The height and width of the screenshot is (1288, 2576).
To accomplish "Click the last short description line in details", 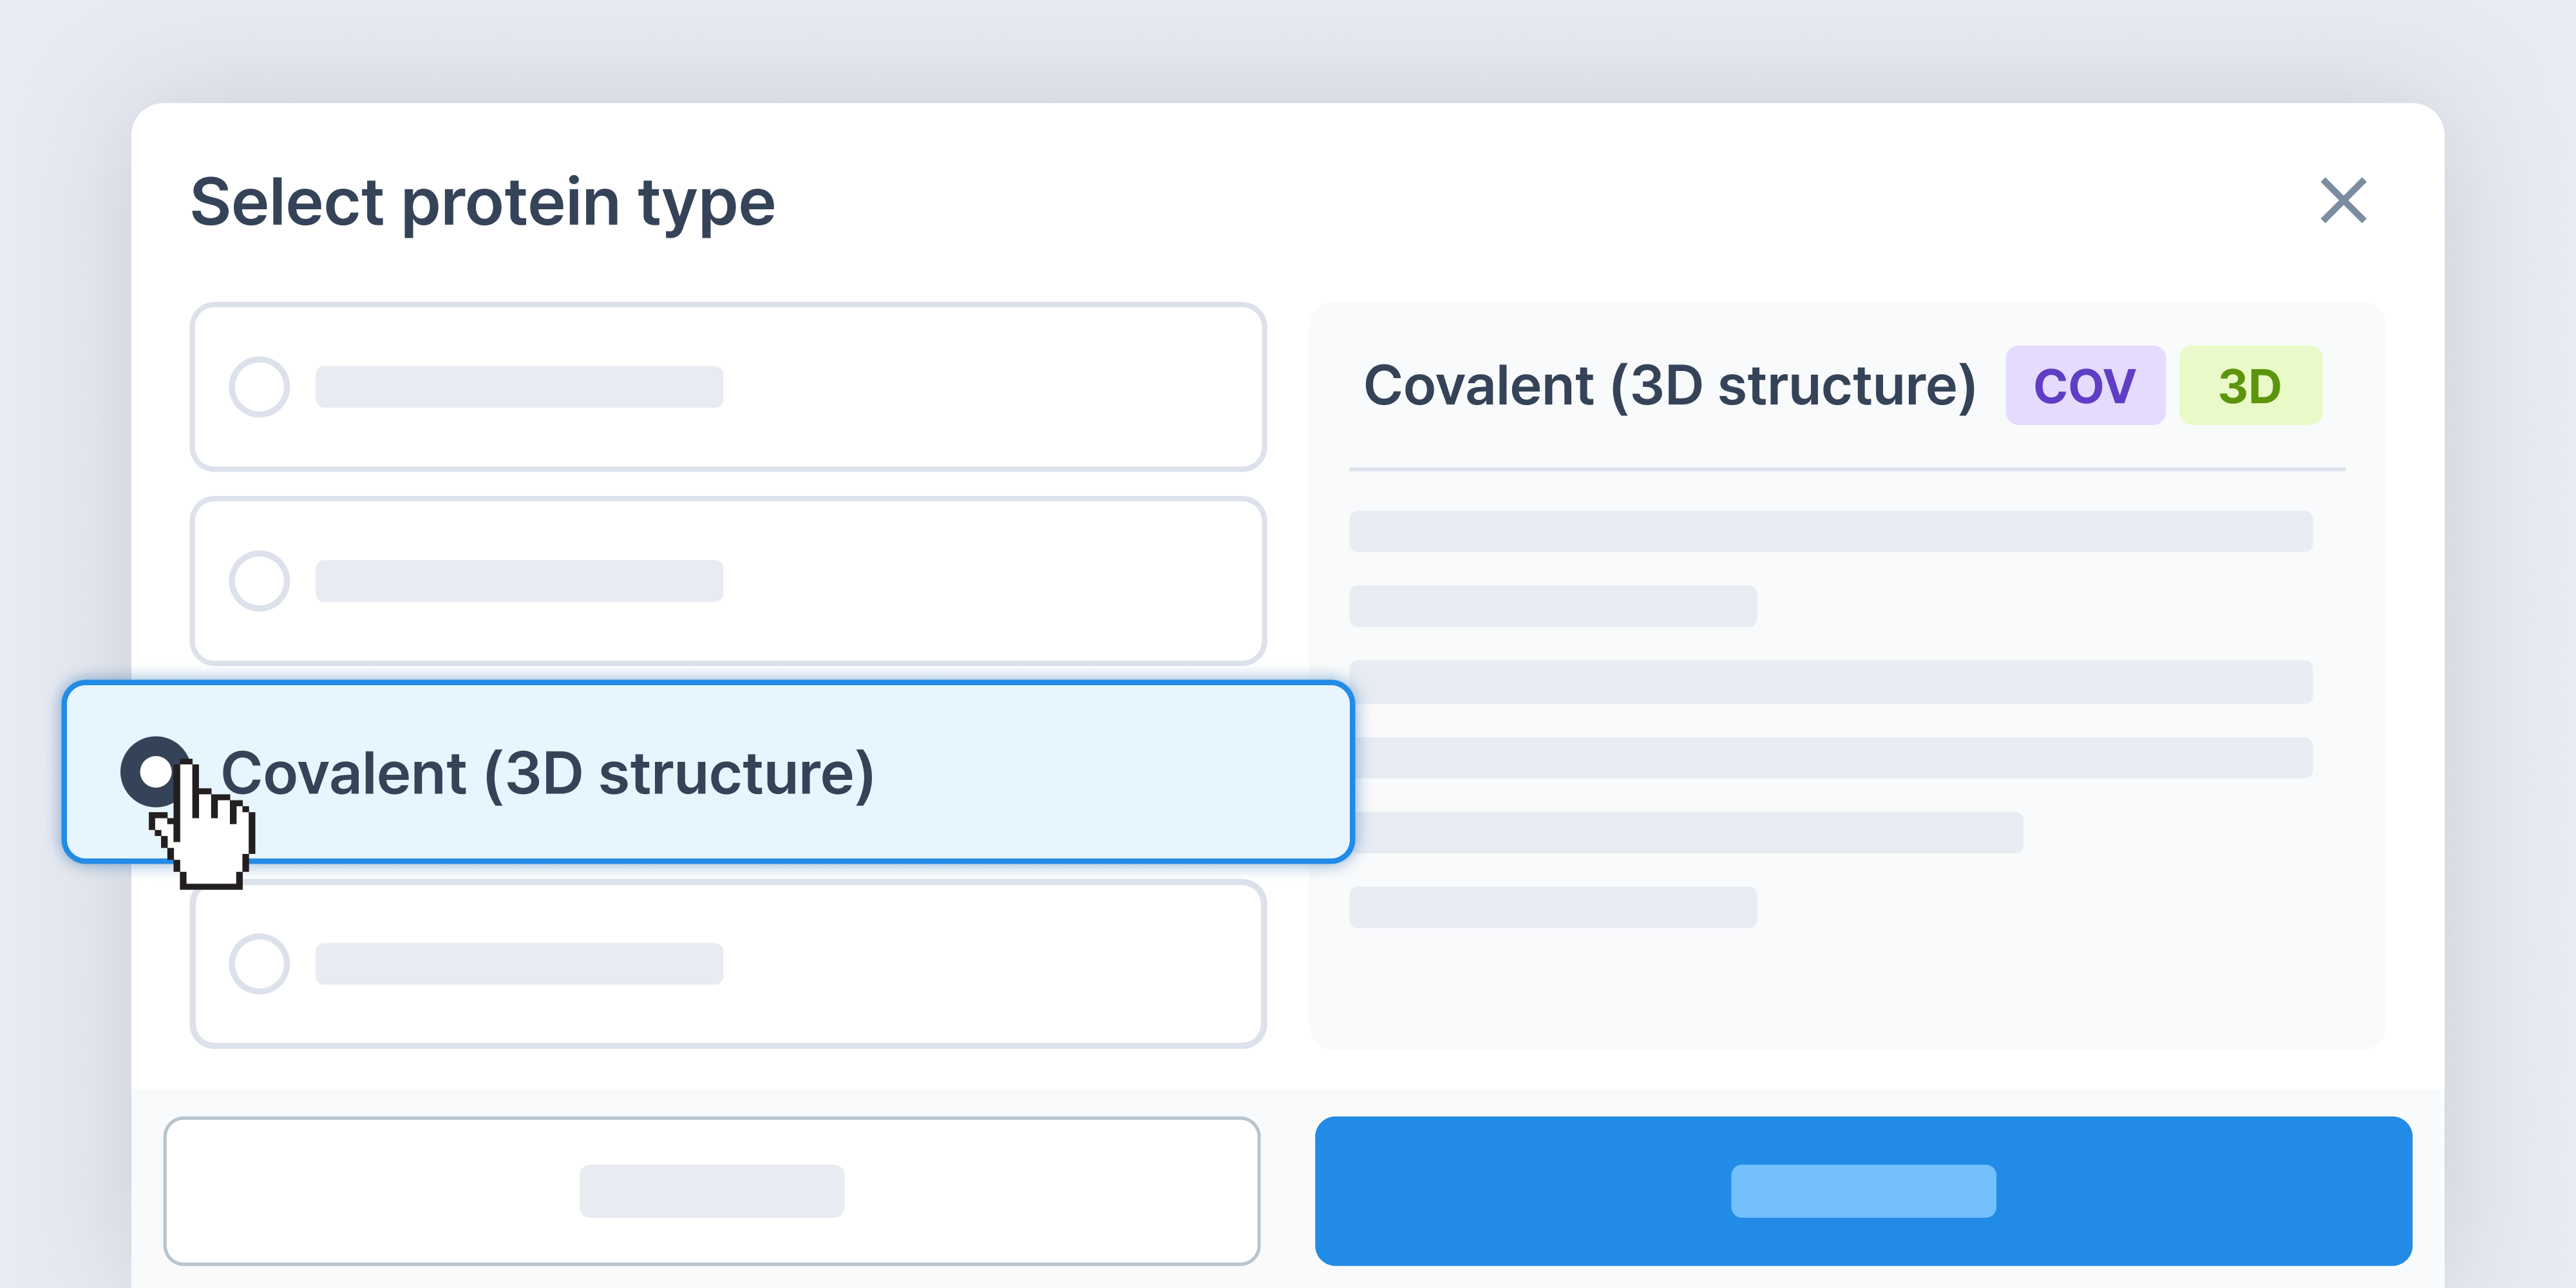I will [1552, 907].
